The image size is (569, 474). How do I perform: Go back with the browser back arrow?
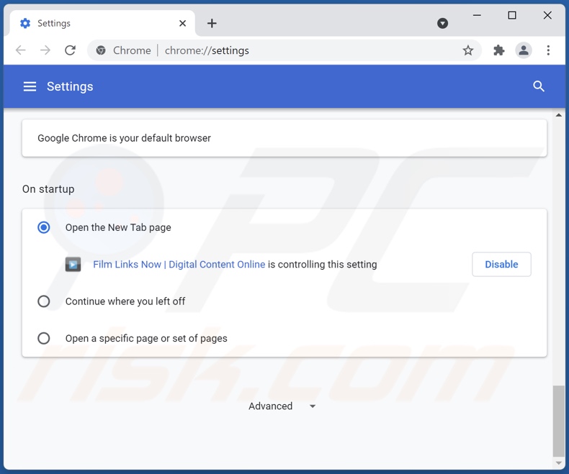21,50
